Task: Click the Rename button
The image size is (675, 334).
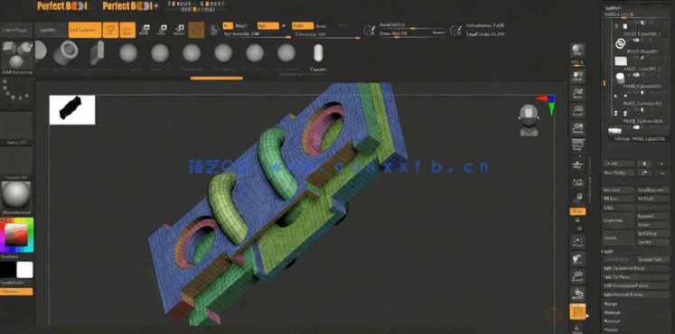Action: [618, 190]
